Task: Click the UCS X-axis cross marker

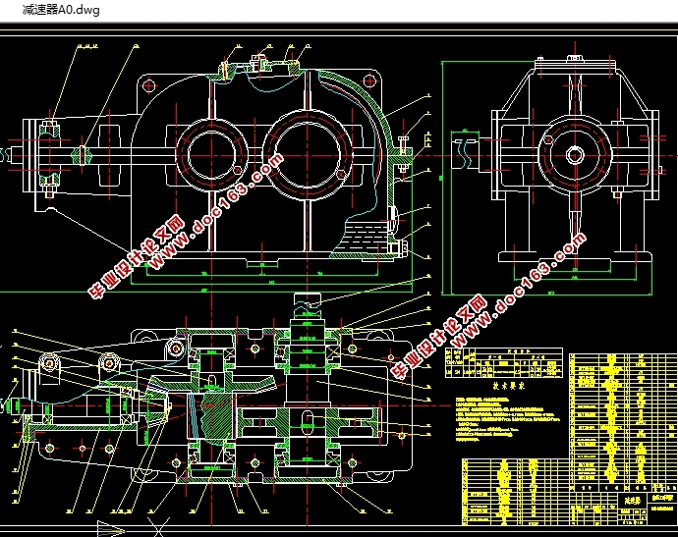Action: [159, 528]
